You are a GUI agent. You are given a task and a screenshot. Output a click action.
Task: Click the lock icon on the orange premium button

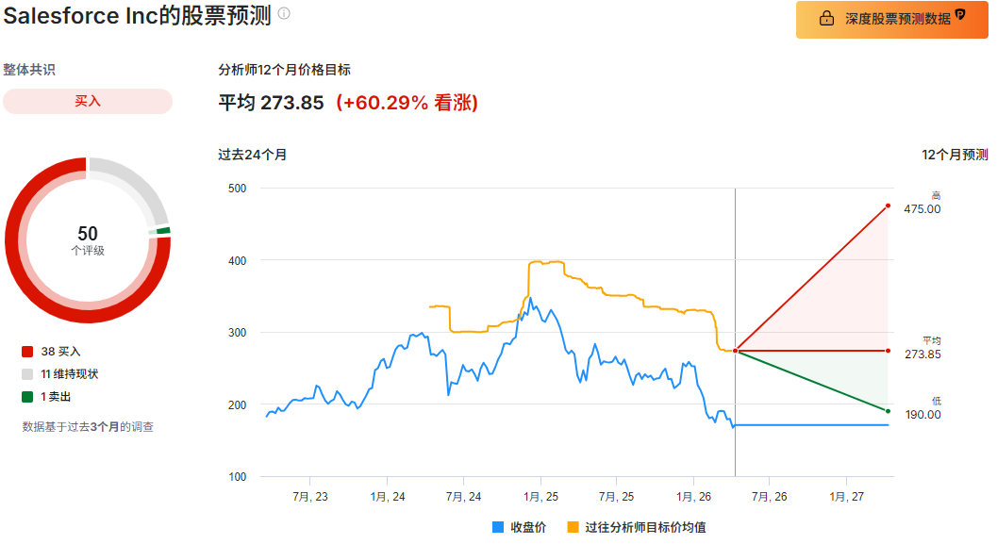click(827, 19)
